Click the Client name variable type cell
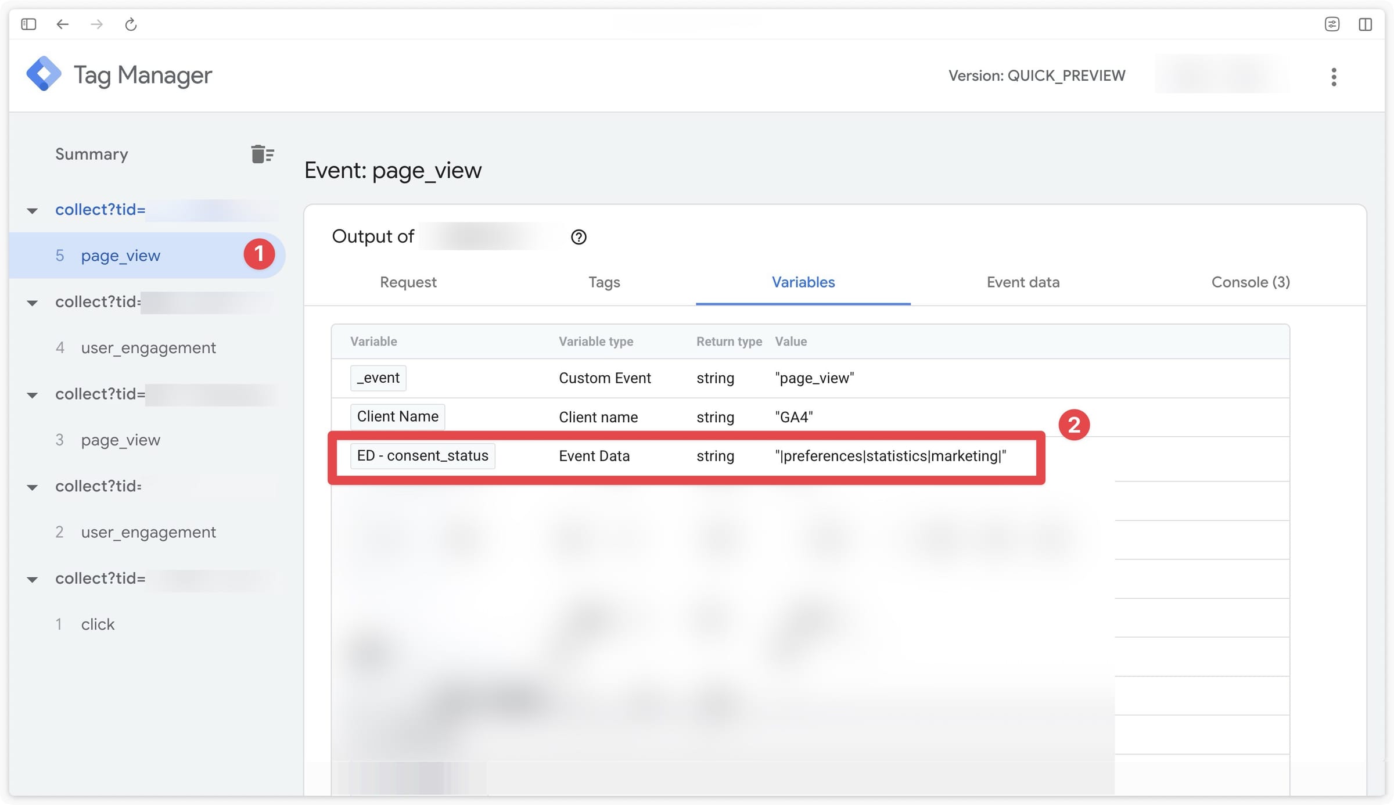1394x805 pixels. [x=598, y=417]
